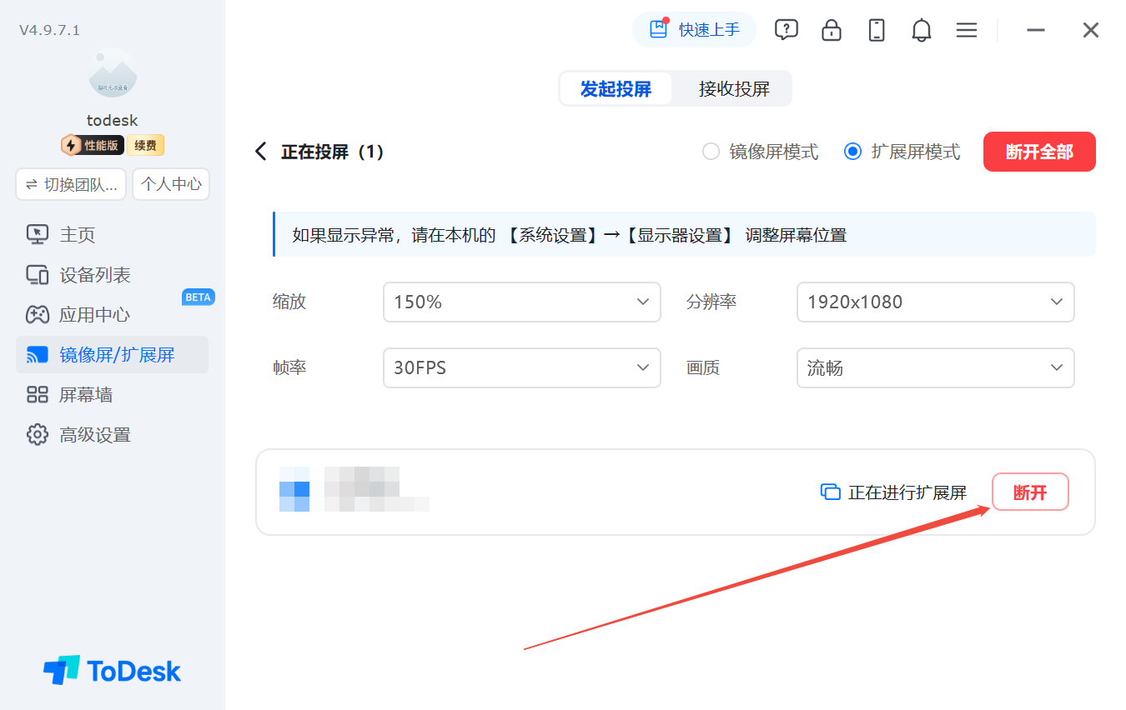
Task: Open the help question-mark icon
Action: 786,30
